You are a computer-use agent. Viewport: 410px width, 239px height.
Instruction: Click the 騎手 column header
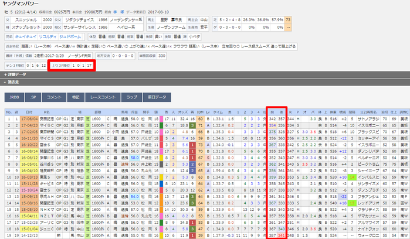click(x=145, y=112)
